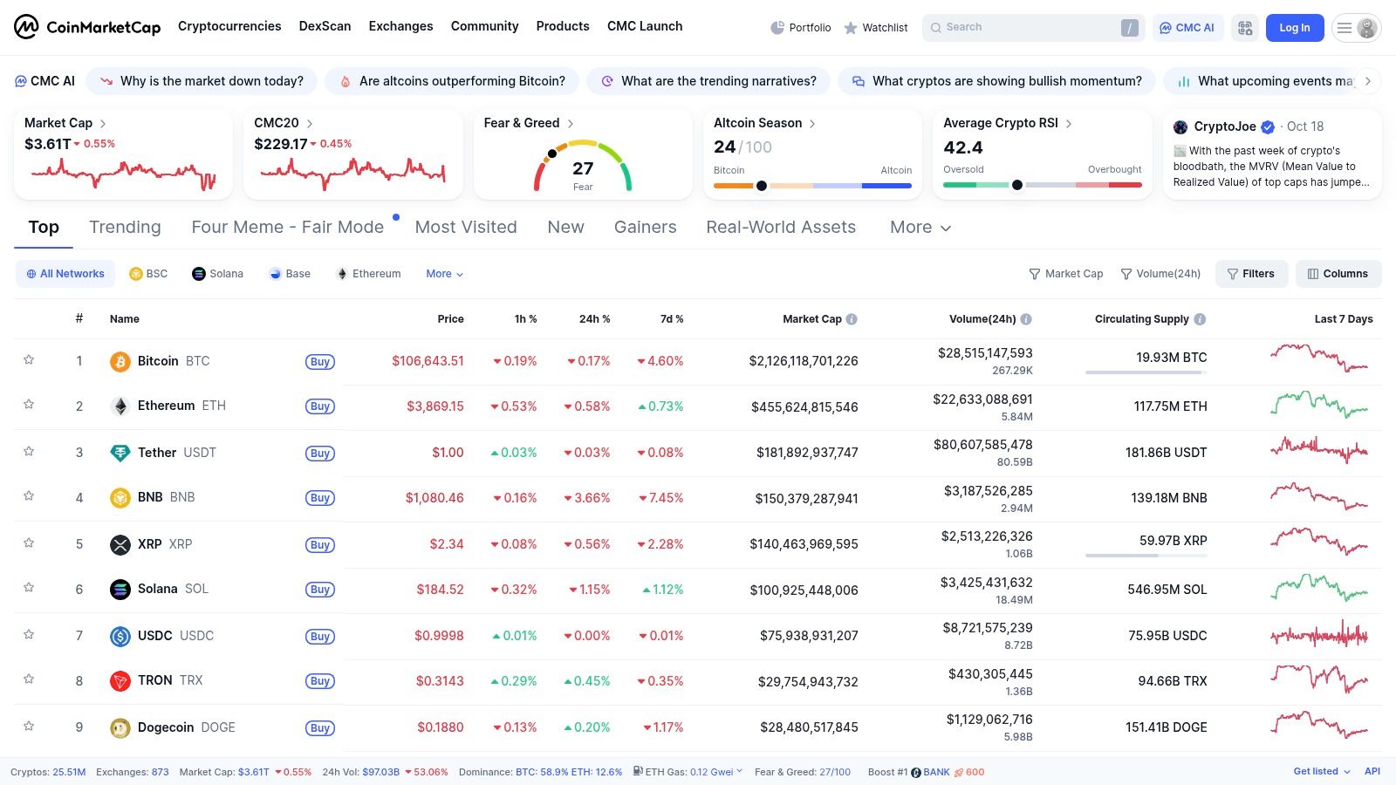Toggle watchlist star for TRON
Screen dimensions: 1396x785
29,679
